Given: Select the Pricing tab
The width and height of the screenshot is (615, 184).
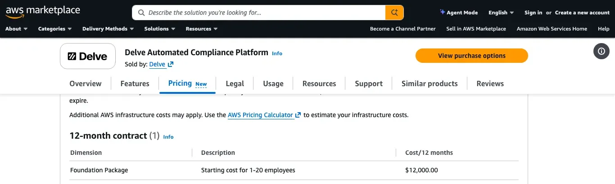Looking at the screenshot, I should tap(187, 83).
